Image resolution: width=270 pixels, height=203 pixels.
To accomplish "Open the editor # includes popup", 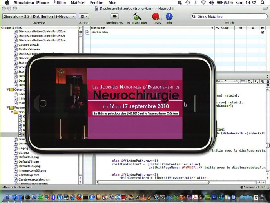I will tap(256, 82).
